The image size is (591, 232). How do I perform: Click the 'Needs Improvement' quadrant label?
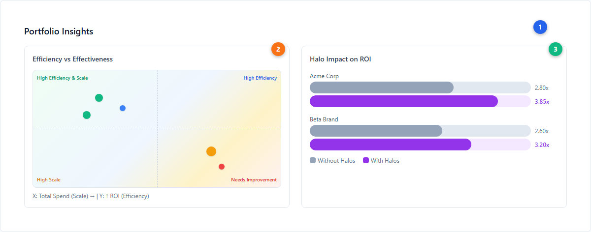[254, 180]
